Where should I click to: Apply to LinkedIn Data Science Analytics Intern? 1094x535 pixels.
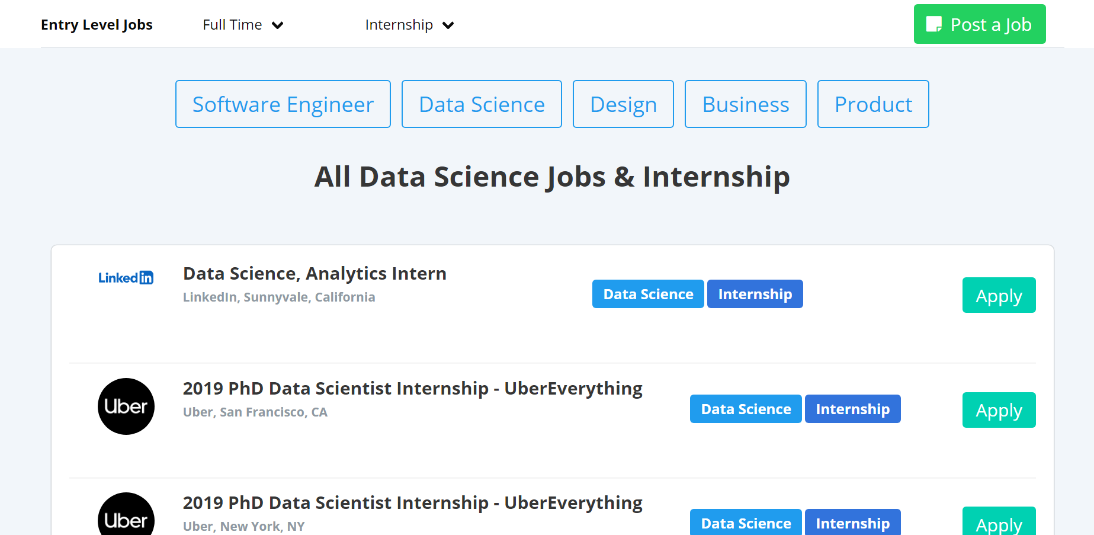tap(999, 295)
